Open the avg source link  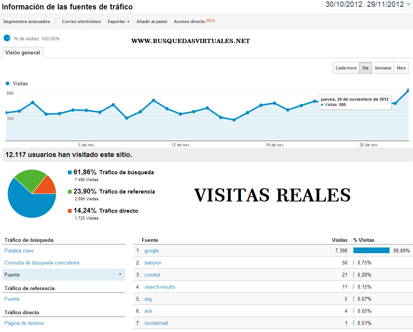pyautogui.click(x=148, y=299)
